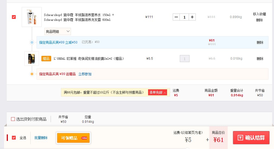The width and height of the screenshot is (274, 149).
Task: Decrease Schwarzkopf quantity with minus button
Action: (x=176, y=17)
